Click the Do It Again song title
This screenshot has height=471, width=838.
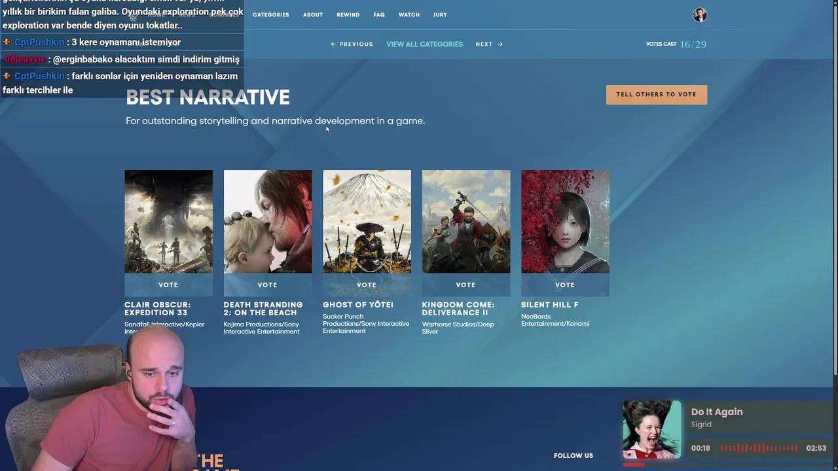pos(717,411)
